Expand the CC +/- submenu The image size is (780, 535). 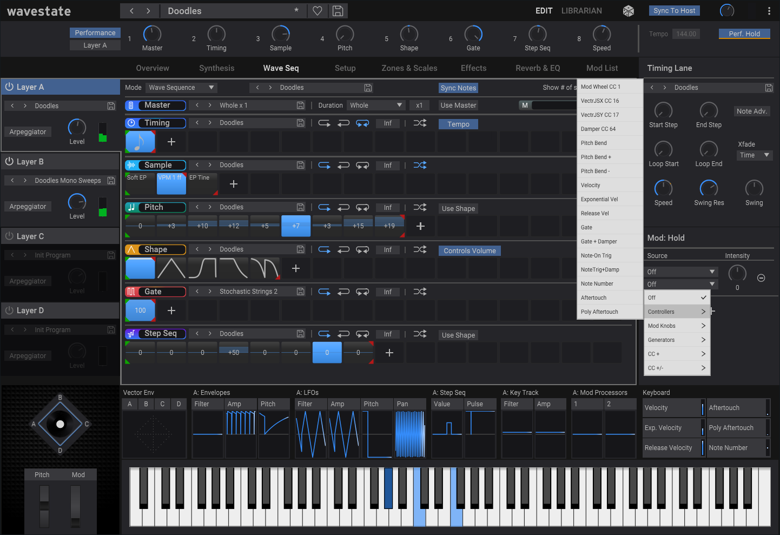coord(677,368)
